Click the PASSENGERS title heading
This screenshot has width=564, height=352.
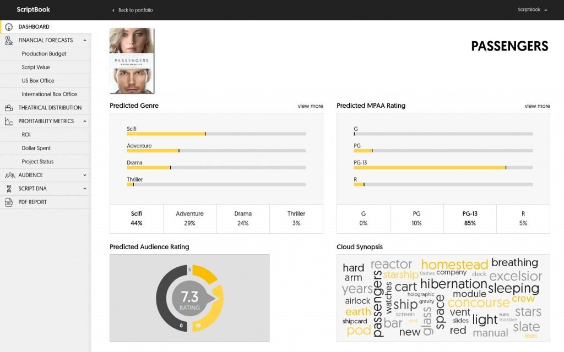[x=509, y=46]
